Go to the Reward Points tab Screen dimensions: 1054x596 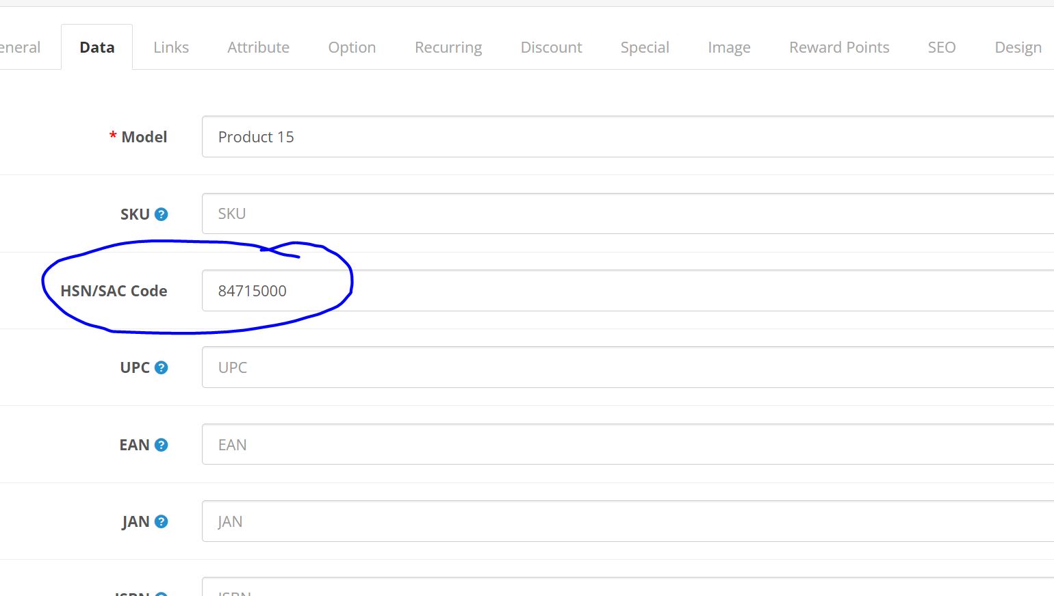(x=839, y=47)
